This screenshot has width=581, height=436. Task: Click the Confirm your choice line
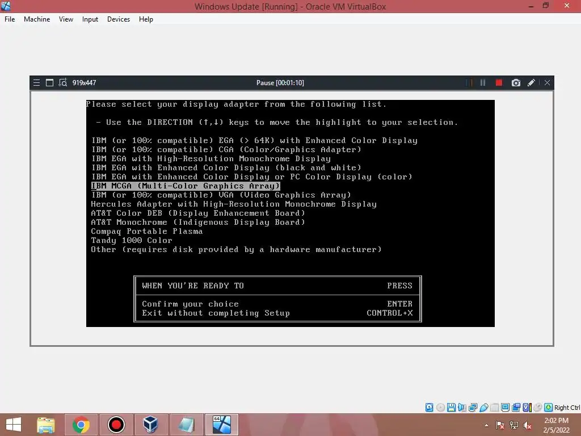(x=277, y=304)
